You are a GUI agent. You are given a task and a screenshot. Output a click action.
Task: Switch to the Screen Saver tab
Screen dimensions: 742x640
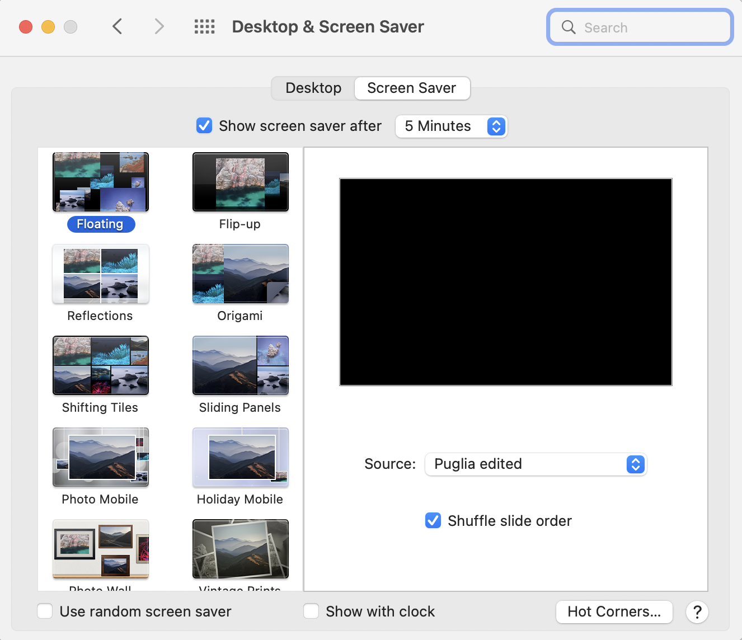tap(412, 88)
